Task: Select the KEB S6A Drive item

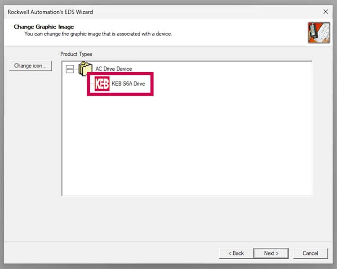Action: [129, 84]
